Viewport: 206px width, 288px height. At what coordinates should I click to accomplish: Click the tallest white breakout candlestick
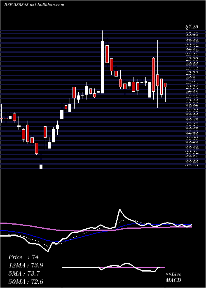click(103, 67)
